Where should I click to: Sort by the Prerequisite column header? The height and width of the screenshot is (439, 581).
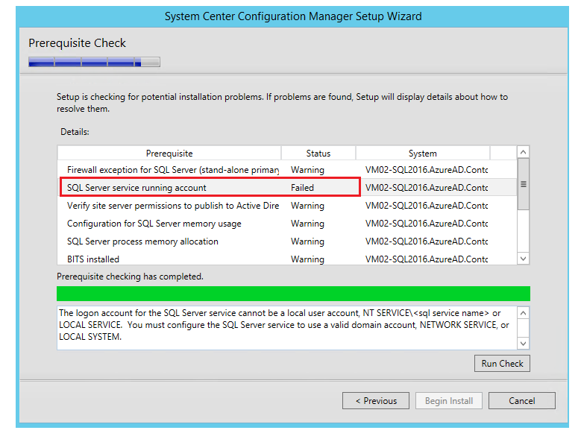coord(169,154)
